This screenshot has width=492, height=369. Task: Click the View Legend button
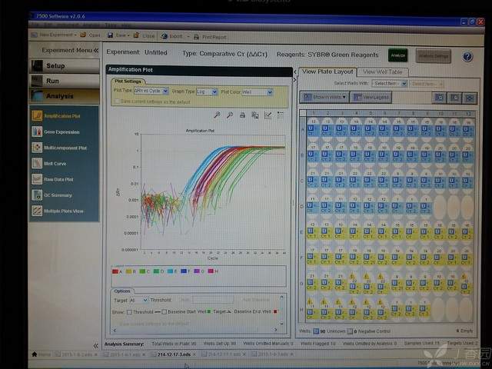point(371,98)
